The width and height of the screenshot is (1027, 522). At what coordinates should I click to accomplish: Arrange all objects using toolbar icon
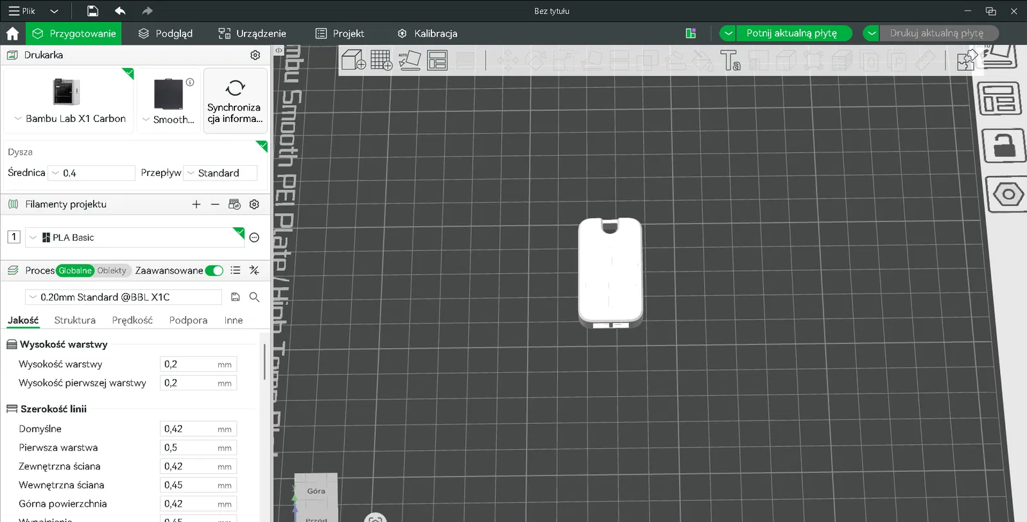pos(437,60)
